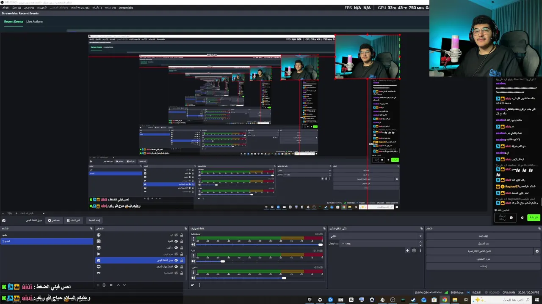Move the selected source down
Image resolution: width=542 pixels, height=304 pixels.
[x=124, y=285]
